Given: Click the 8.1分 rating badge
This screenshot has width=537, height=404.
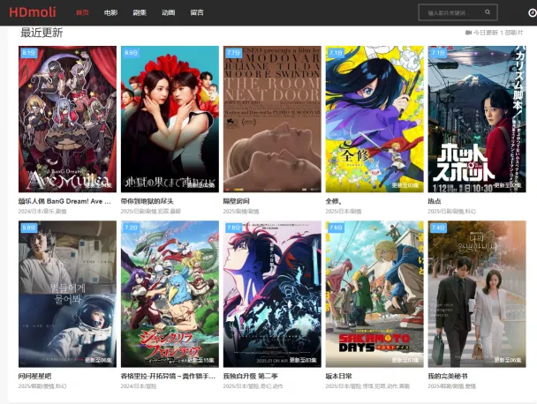Looking at the screenshot, I should tap(29, 53).
